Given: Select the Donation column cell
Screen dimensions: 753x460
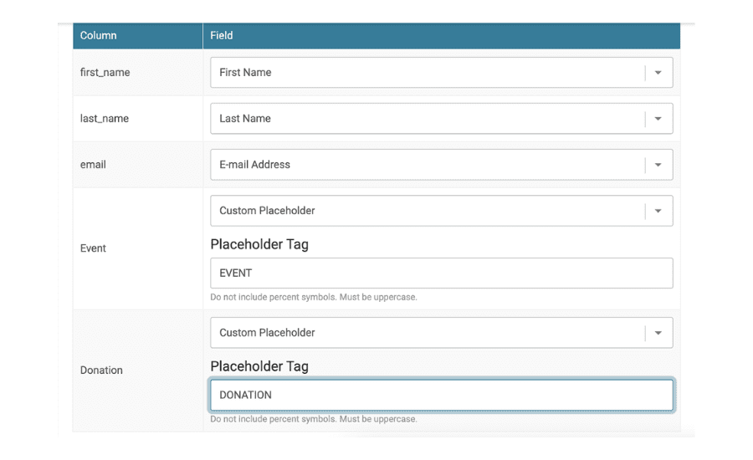Looking at the screenshot, I should (138, 371).
